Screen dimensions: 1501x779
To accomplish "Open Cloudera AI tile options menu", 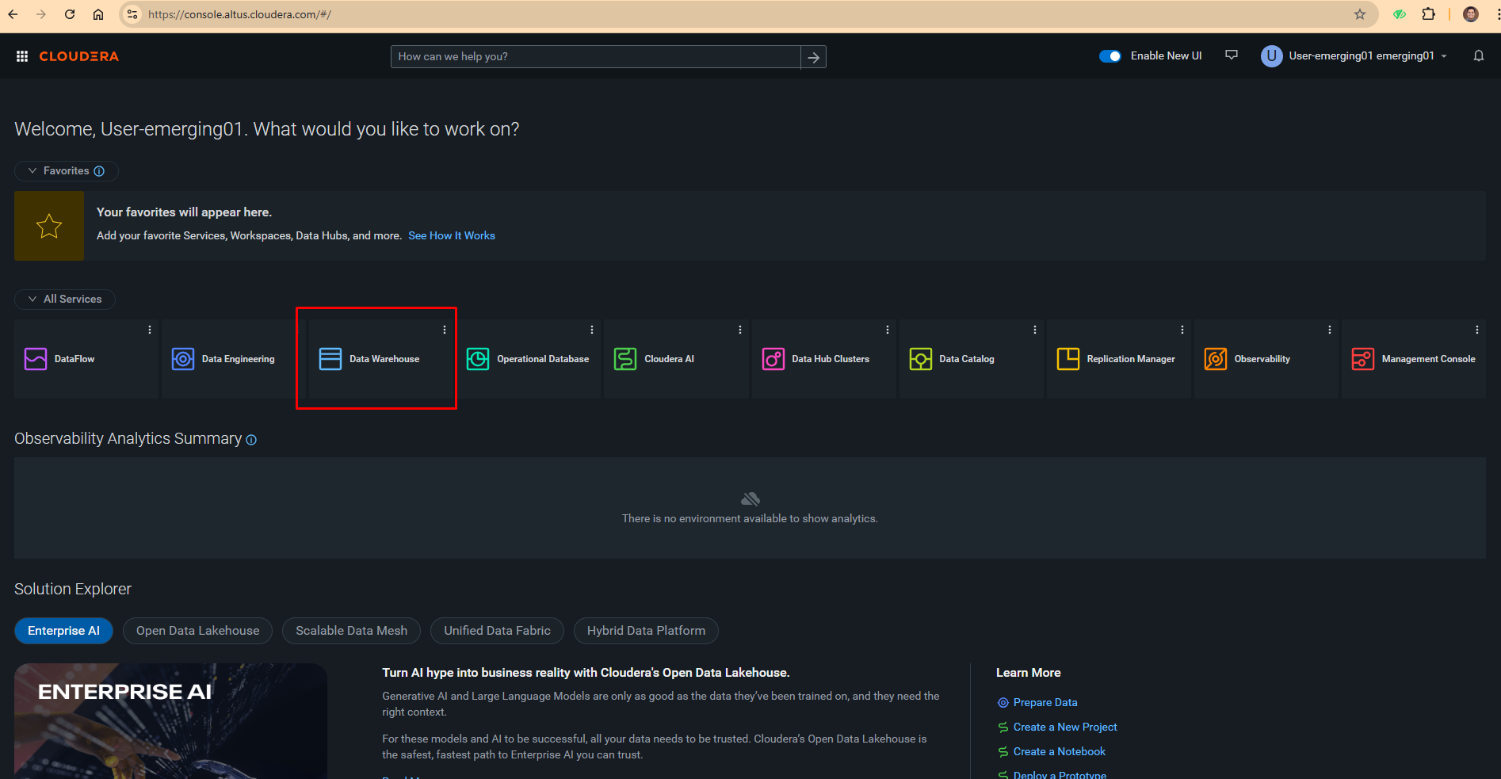I will [x=740, y=330].
